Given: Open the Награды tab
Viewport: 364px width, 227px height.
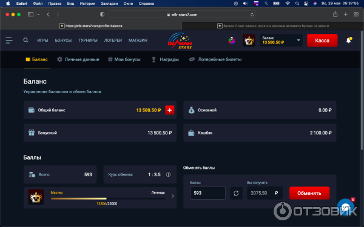Looking at the screenshot, I should pos(165,59).
